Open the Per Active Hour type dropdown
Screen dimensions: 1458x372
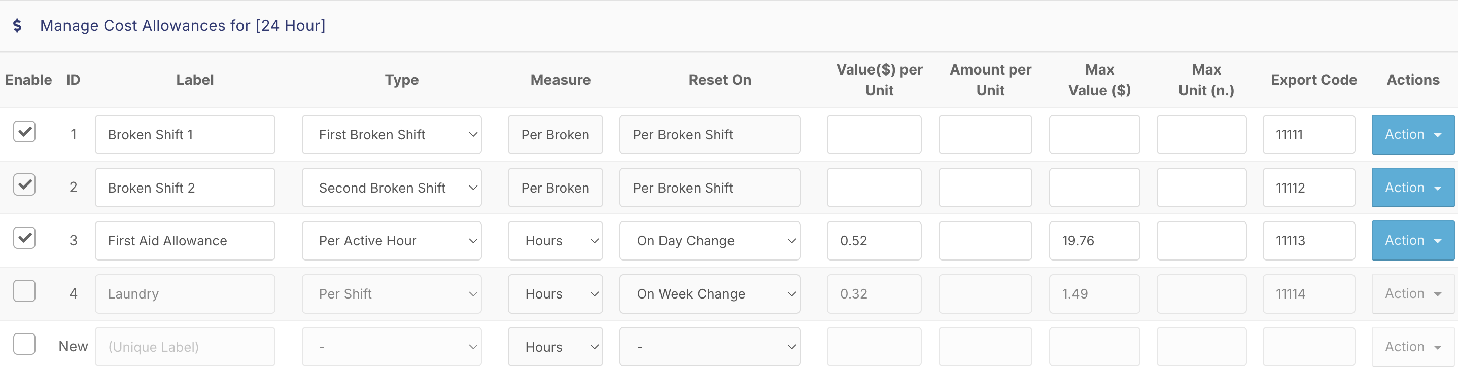tap(392, 241)
